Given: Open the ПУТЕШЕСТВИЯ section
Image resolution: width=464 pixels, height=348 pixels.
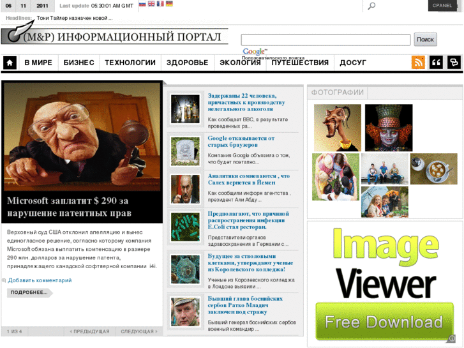Looking at the screenshot, I should (300, 63).
